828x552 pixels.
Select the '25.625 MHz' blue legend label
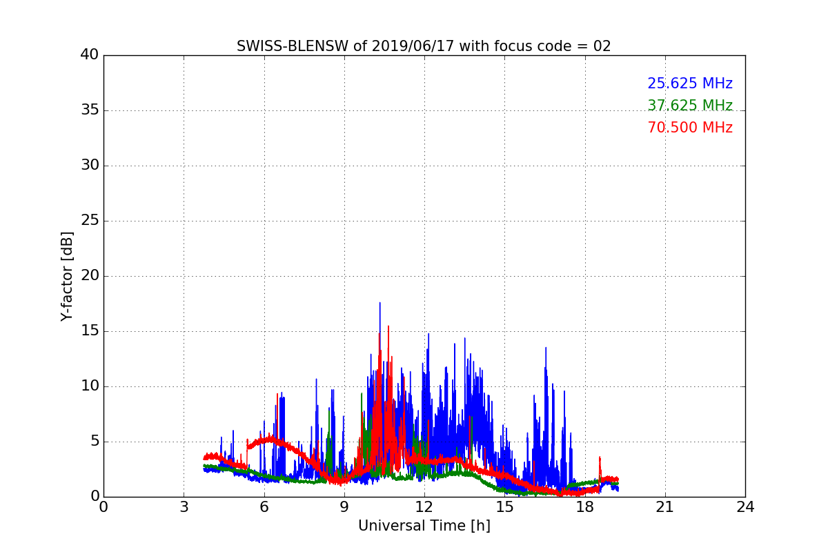tap(690, 83)
